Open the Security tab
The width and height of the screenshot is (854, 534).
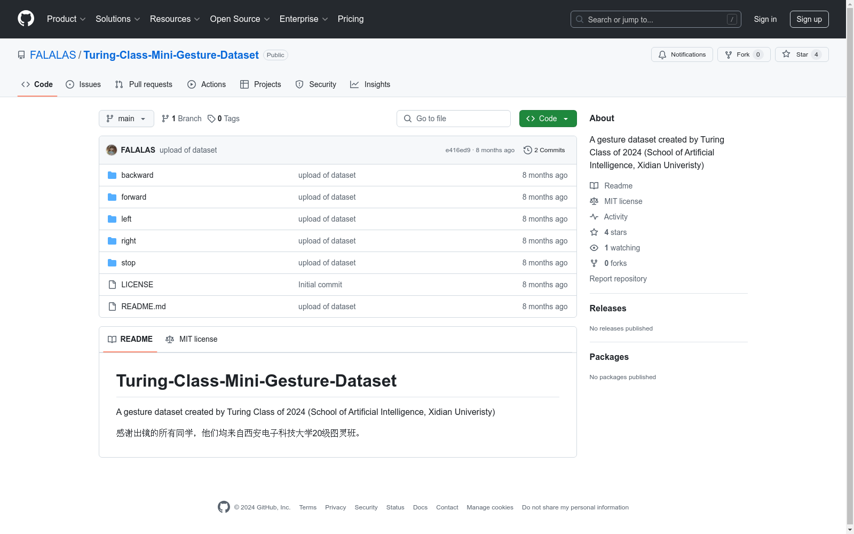[x=316, y=84]
